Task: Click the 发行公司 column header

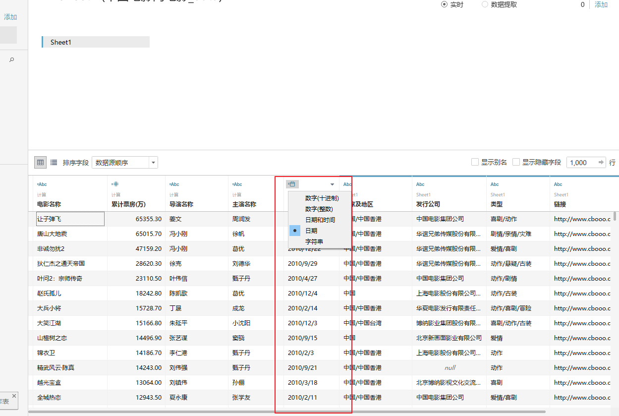Action: point(428,204)
